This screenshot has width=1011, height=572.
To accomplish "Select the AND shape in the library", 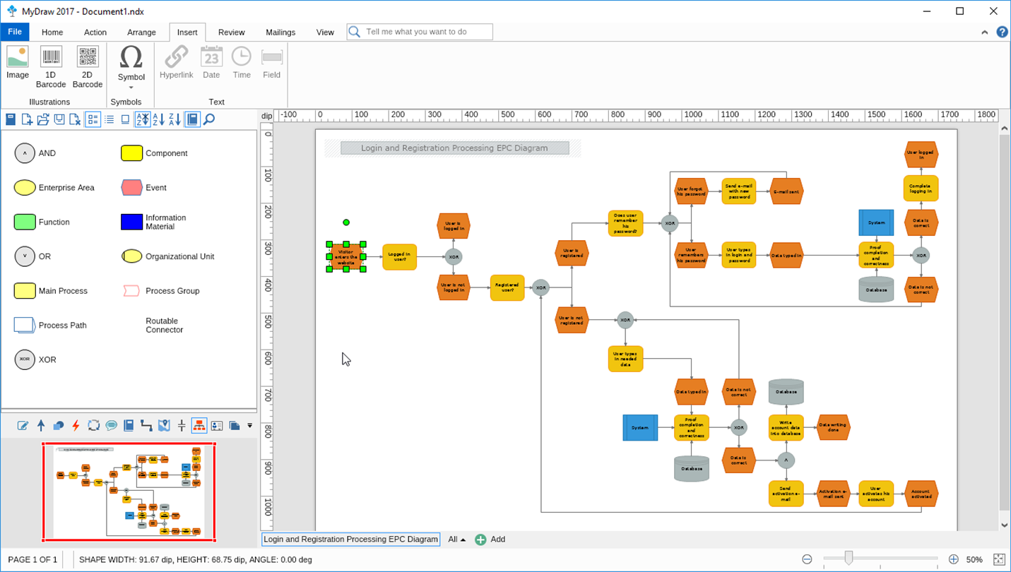I will click(35, 153).
